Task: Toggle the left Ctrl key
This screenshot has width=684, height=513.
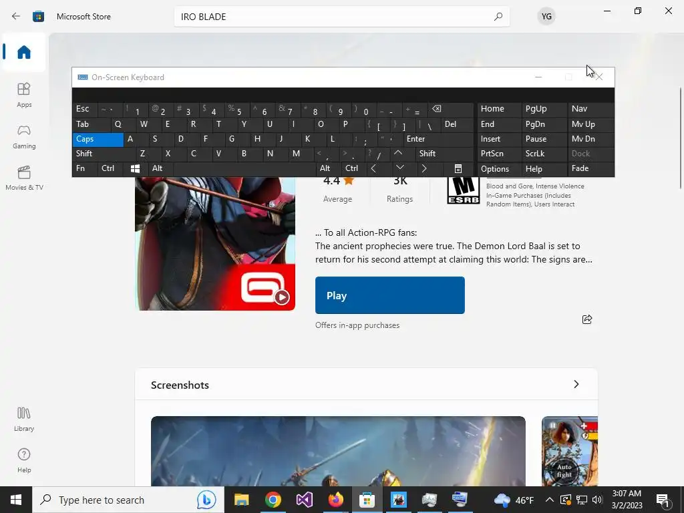Action: [x=110, y=168]
